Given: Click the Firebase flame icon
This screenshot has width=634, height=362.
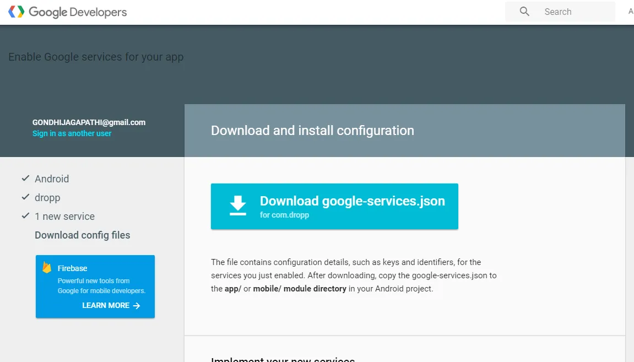Looking at the screenshot, I should pos(47,268).
